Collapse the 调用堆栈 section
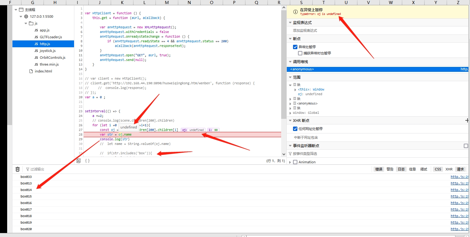 290,62
